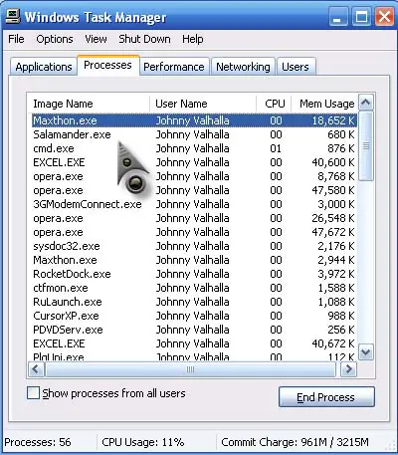Viewport: 398px width, 455px height.
Task: Select opera.exe using 26,548 K
Action: coord(194,218)
